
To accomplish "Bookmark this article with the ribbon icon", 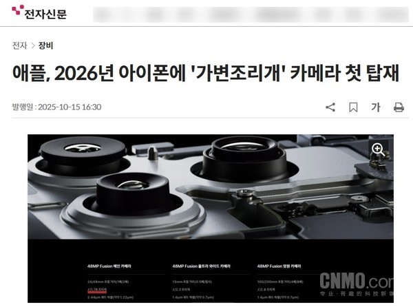I will click(353, 107).
